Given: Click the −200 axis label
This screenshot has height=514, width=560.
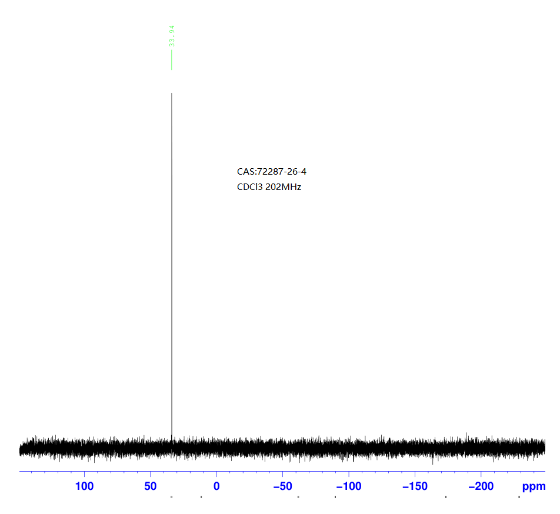Looking at the screenshot, I should pos(481,486).
